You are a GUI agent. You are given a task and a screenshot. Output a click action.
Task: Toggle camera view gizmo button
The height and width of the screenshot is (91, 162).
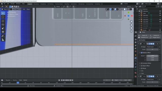(131, 28)
